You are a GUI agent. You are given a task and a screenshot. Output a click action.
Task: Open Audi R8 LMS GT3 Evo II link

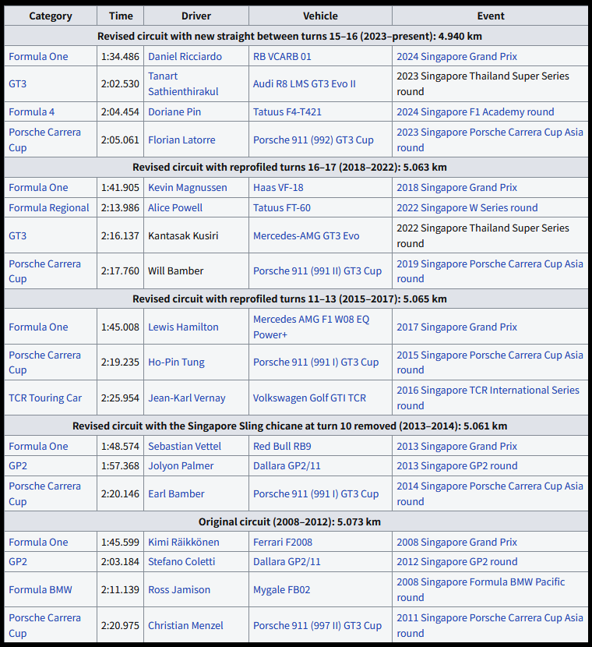click(x=305, y=83)
